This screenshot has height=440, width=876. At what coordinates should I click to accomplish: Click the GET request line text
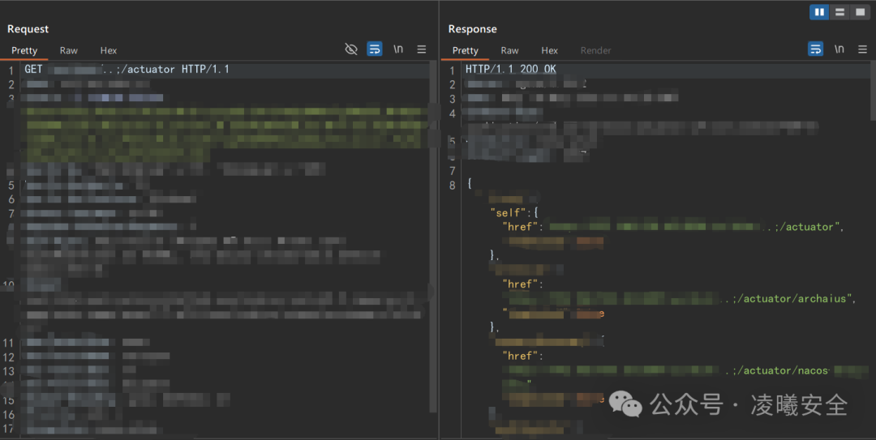pos(127,69)
